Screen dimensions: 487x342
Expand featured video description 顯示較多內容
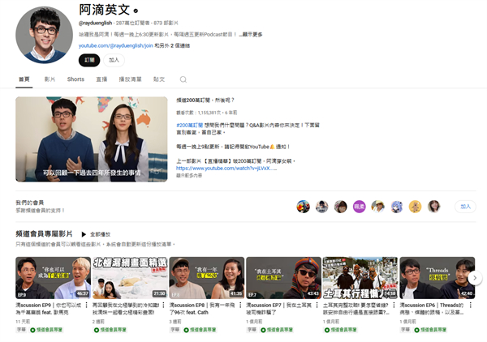tap(189, 176)
